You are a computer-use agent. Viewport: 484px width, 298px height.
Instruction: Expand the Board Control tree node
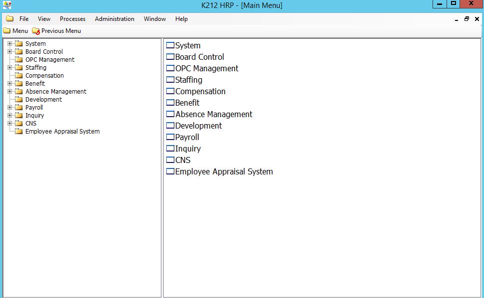(x=9, y=52)
